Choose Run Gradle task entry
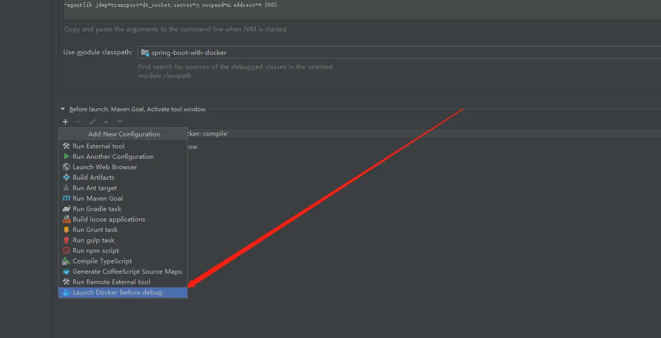The width and height of the screenshot is (661, 338). [x=123, y=209]
